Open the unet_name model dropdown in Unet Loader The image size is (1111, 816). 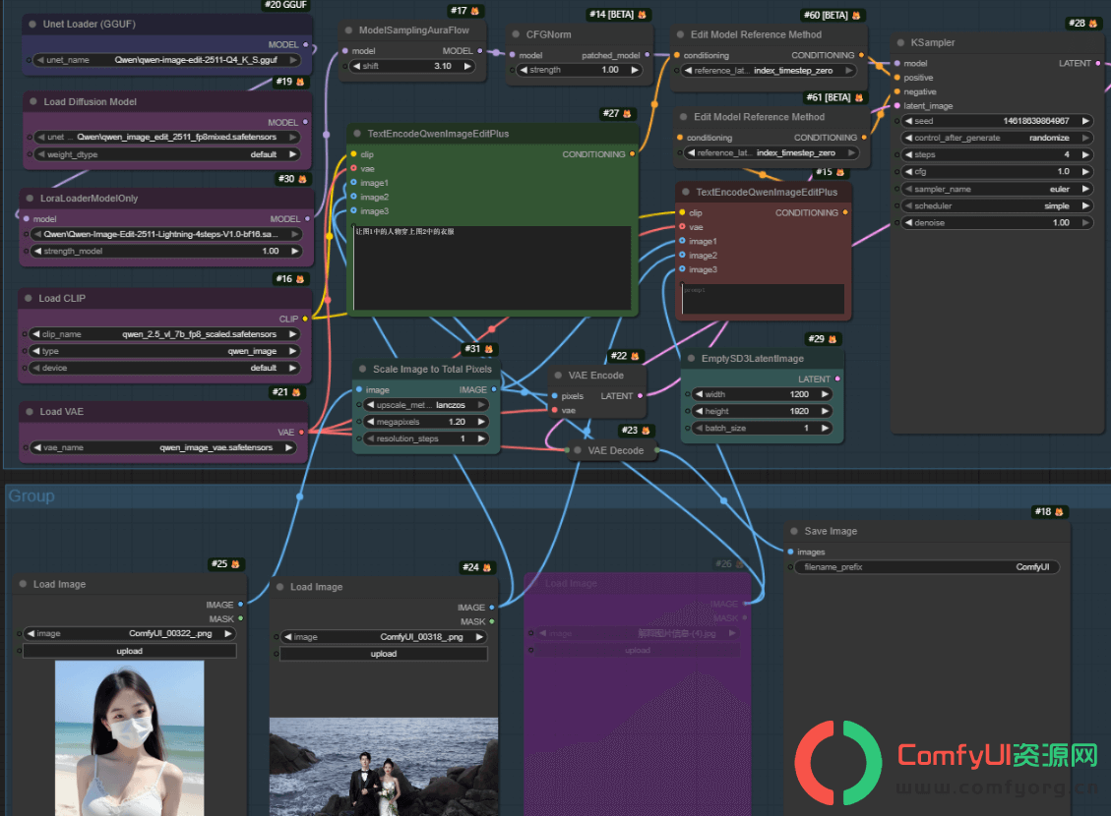167,60
